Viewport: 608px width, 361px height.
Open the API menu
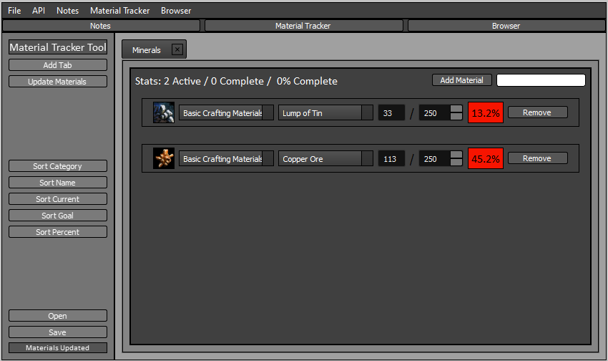pos(39,11)
